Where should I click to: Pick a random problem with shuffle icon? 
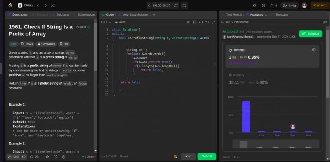[x=53, y=5]
